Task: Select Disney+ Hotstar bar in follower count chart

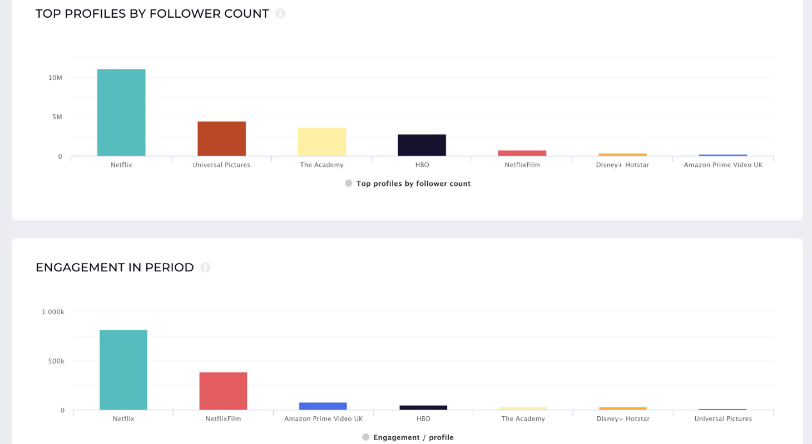Action: click(x=622, y=154)
